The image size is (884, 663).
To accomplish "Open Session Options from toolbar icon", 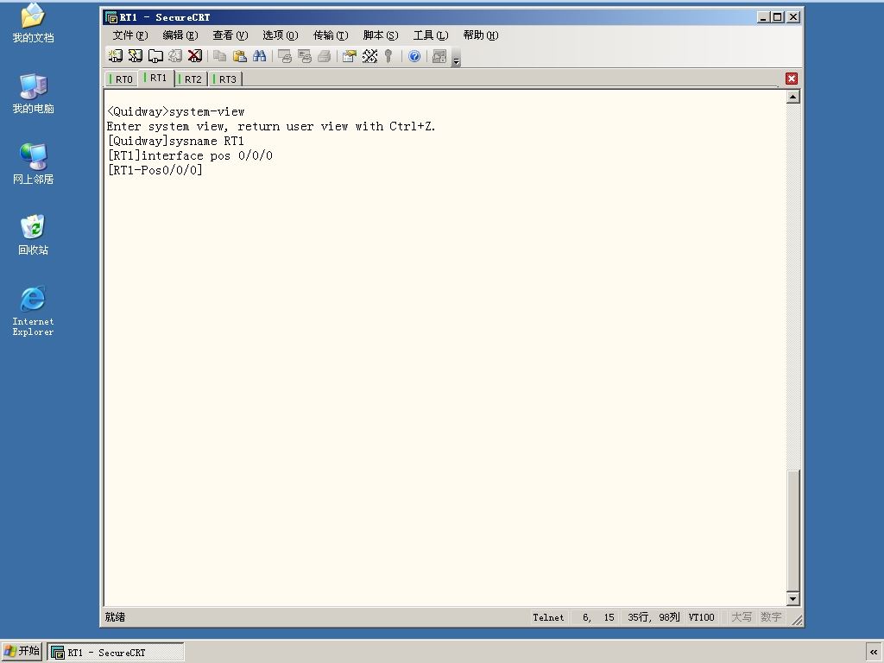I will coord(350,56).
